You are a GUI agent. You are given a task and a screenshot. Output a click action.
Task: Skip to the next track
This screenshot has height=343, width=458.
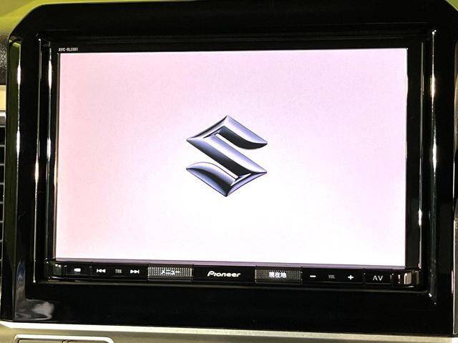coord(135,272)
